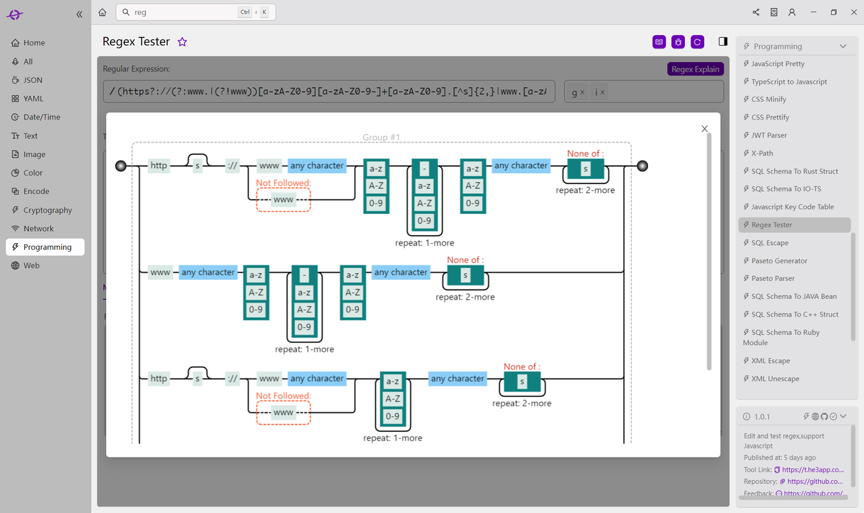Open SQL Schema To Rust Struct tool
This screenshot has width=864, height=513.
[x=794, y=171]
